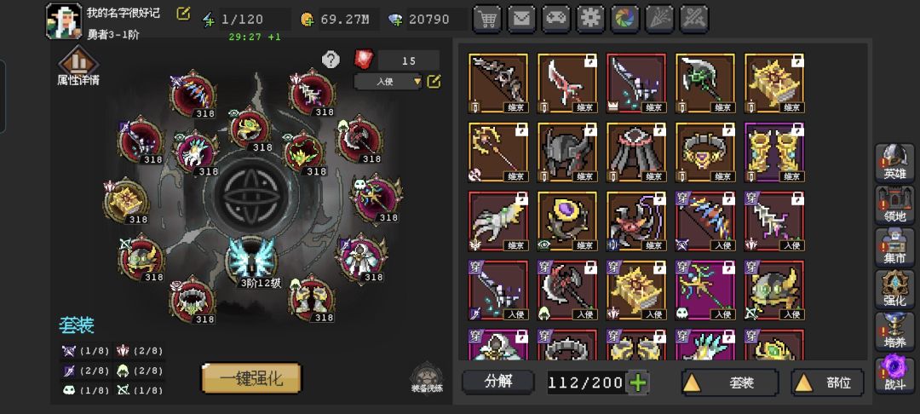Open 属性详情 attribute details icon
This screenshot has width=920, height=414.
click(78, 66)
